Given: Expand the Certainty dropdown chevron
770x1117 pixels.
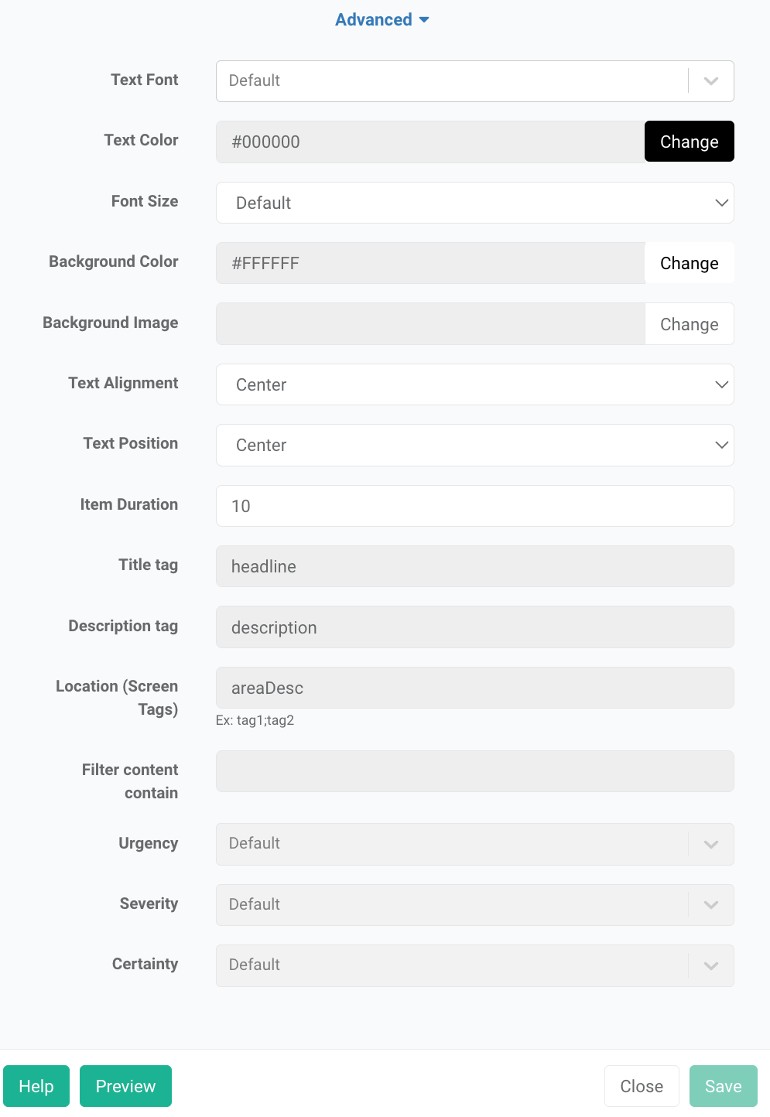Looking at the screenshot, I should (x=711, y=965).
